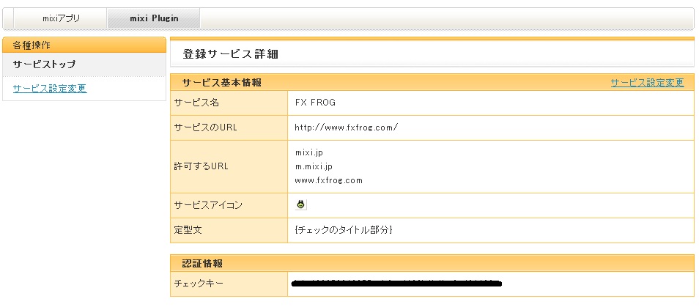This screenshot has width=699, height=307.
Task: Open サービストップ in the sidebar
Action: point(44,64)
